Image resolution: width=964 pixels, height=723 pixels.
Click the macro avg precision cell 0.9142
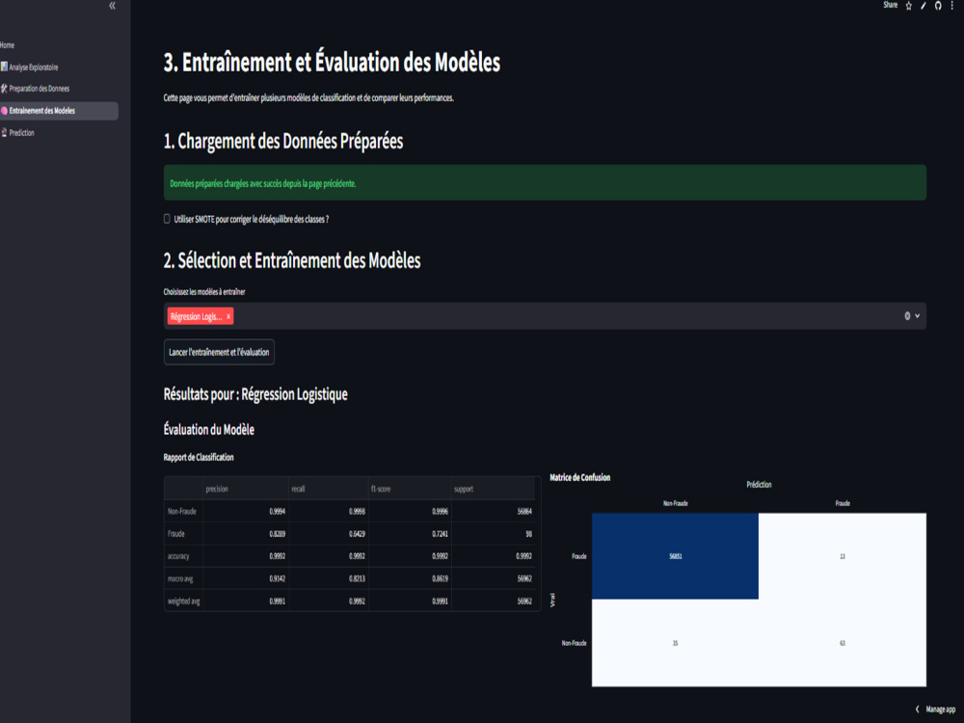[246, 578]
